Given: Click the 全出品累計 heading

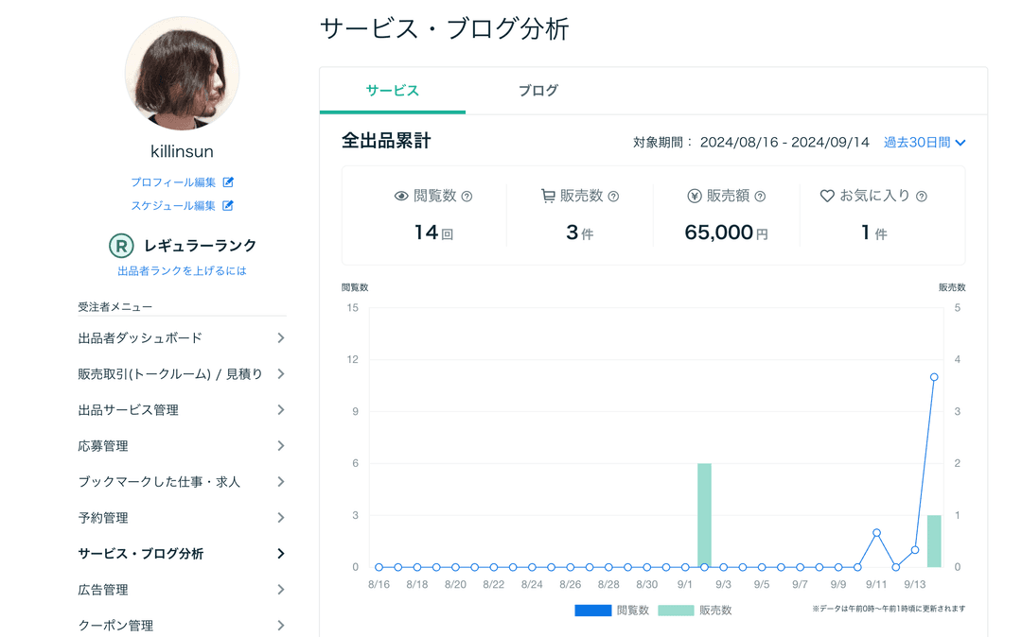Looking at the screenshot, I should (x=386, y=141).
